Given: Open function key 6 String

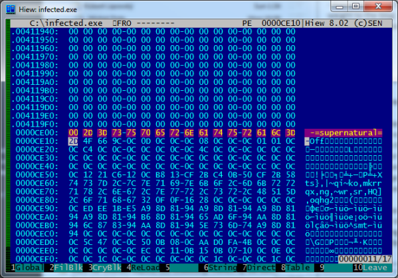Looking at the screenshot, I should pos(220,267).
